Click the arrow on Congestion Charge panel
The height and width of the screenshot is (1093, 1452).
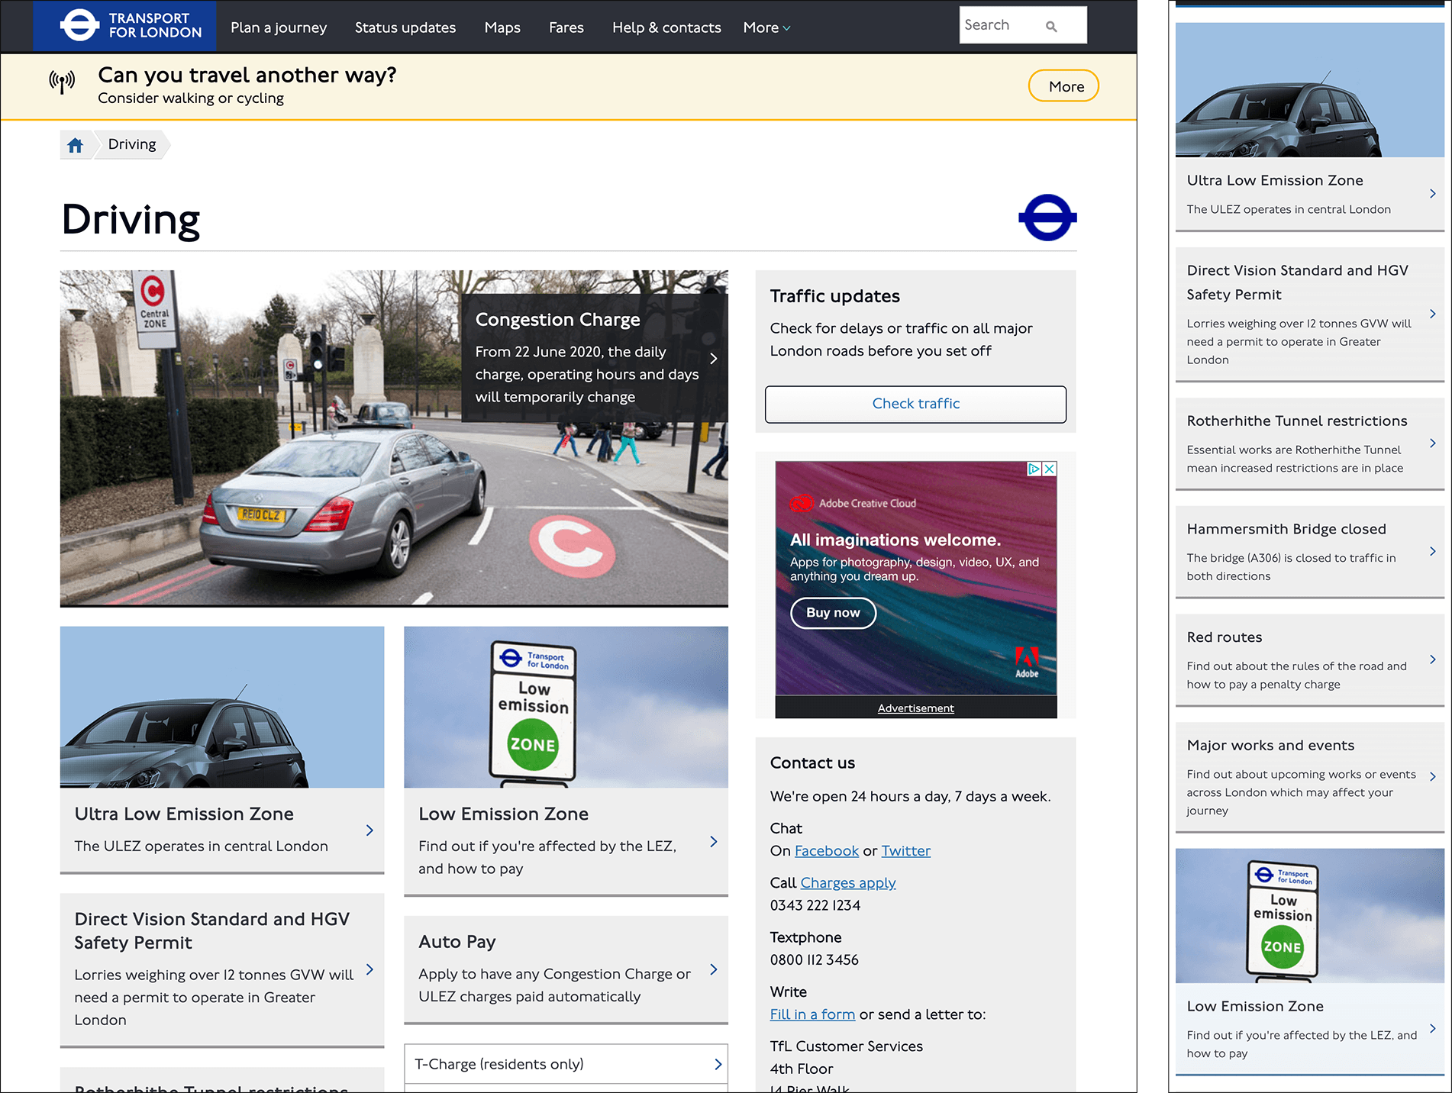point(713,359)
